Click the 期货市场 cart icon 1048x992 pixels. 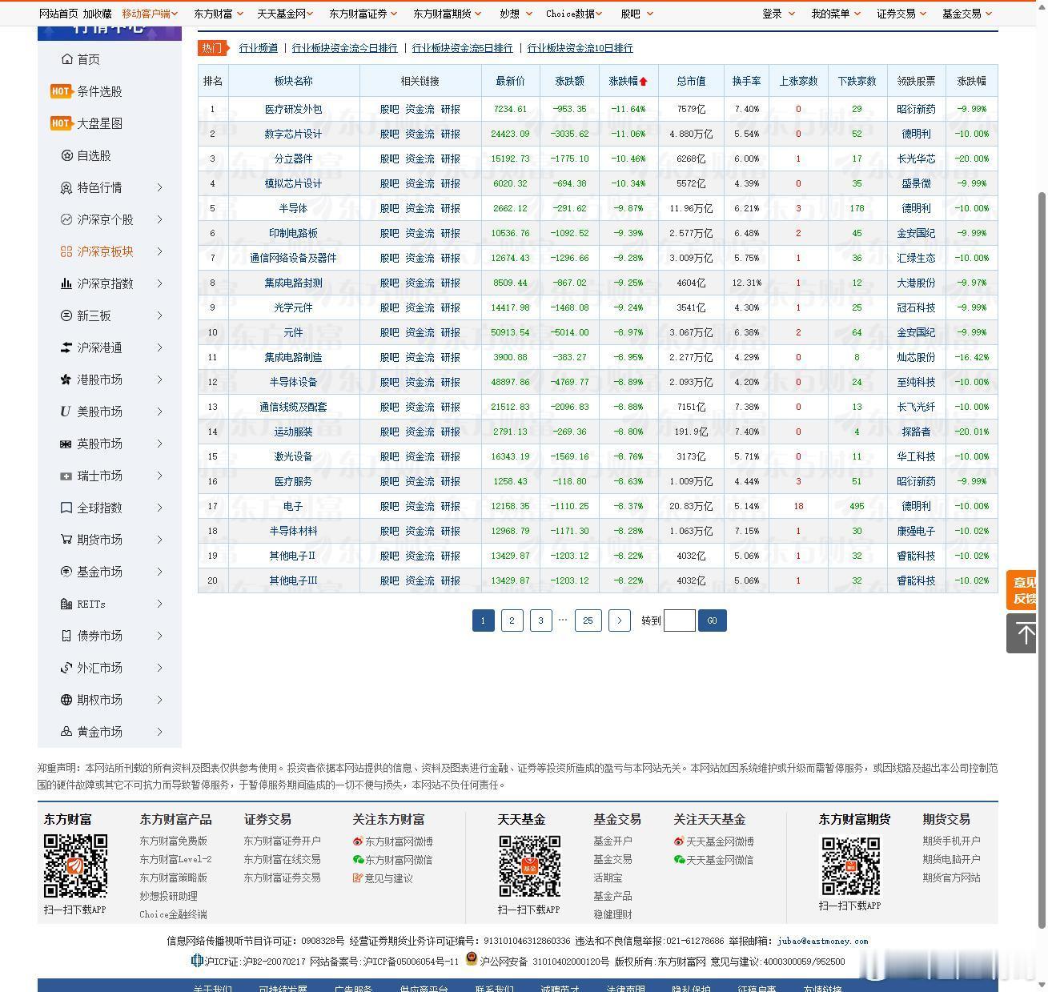[66, 540]
